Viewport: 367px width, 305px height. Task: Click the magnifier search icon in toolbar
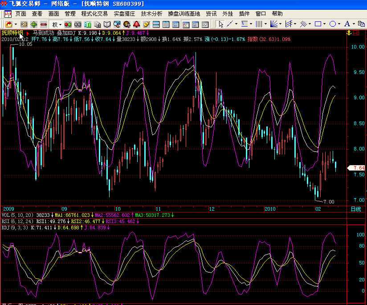[x=117, y=24]
